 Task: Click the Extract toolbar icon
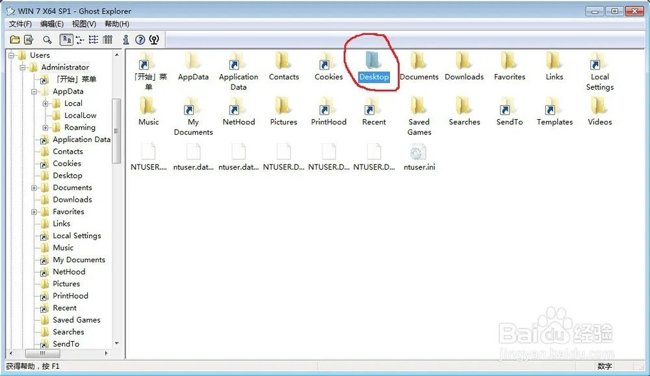[29, 40]
